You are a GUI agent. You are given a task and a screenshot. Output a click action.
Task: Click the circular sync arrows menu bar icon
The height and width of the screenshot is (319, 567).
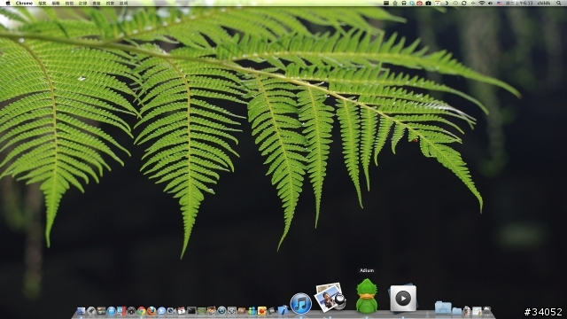click(x=464, y=3)
